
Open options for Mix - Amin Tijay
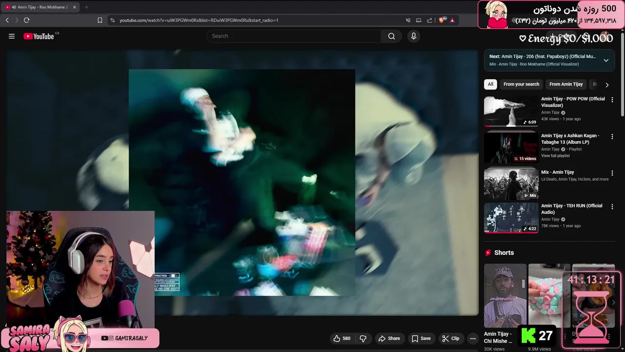[x=612, y=173]
